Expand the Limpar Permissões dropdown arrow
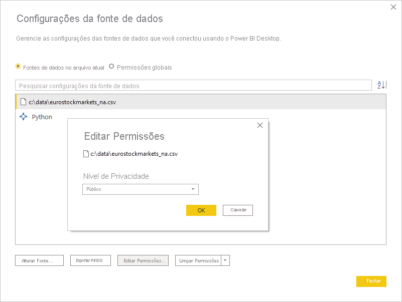 click(x=225, y=260)
